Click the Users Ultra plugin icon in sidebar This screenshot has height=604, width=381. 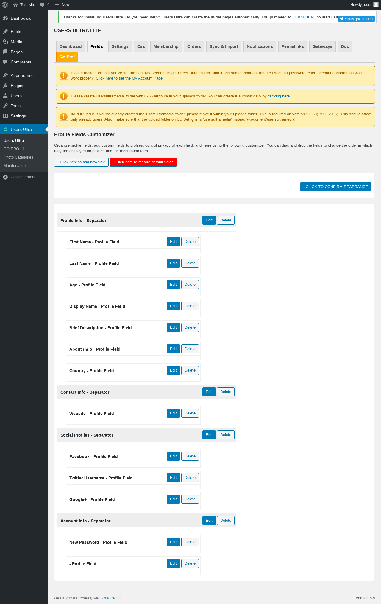(x=5, y=129)
